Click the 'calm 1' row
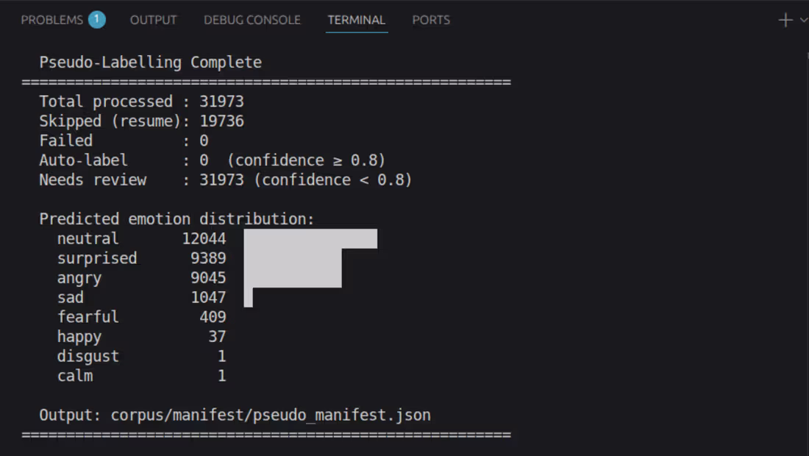809x456 pixels. 141,376
